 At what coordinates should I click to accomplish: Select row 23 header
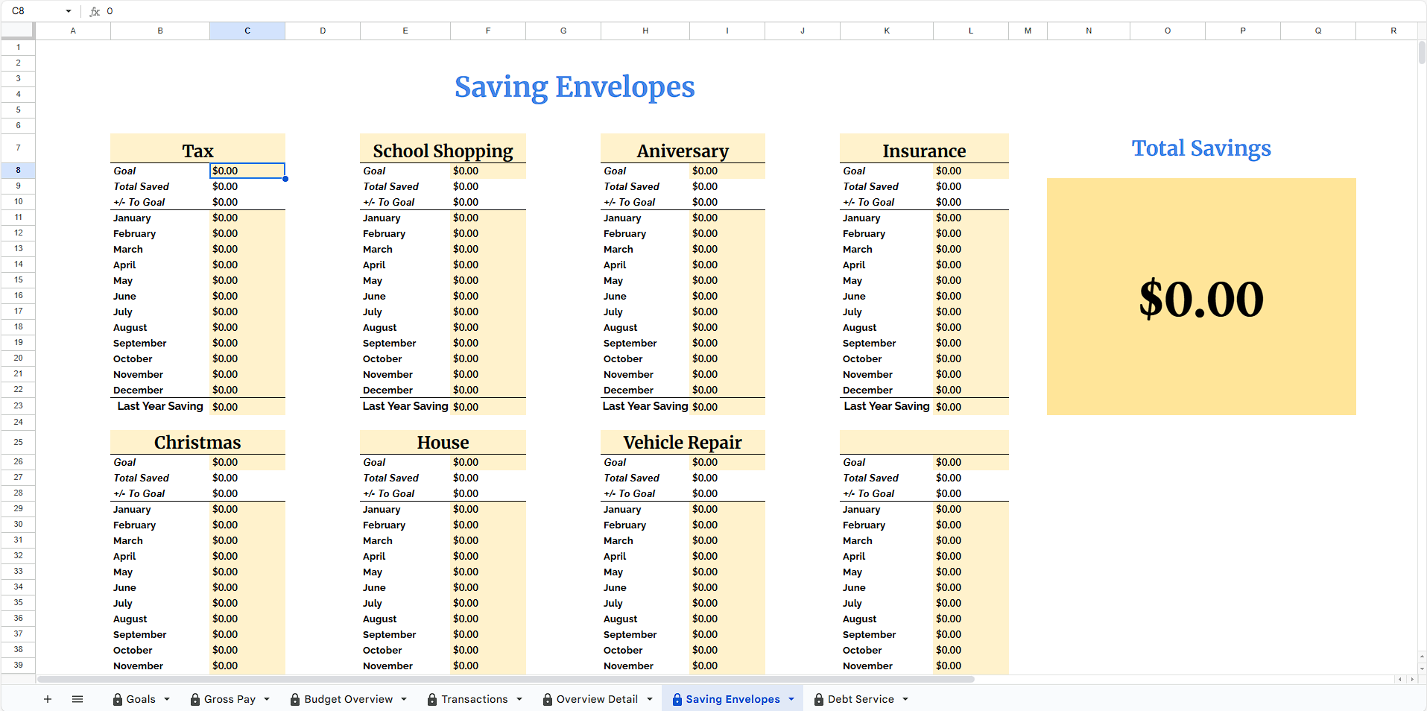click(x=18, y=405)
